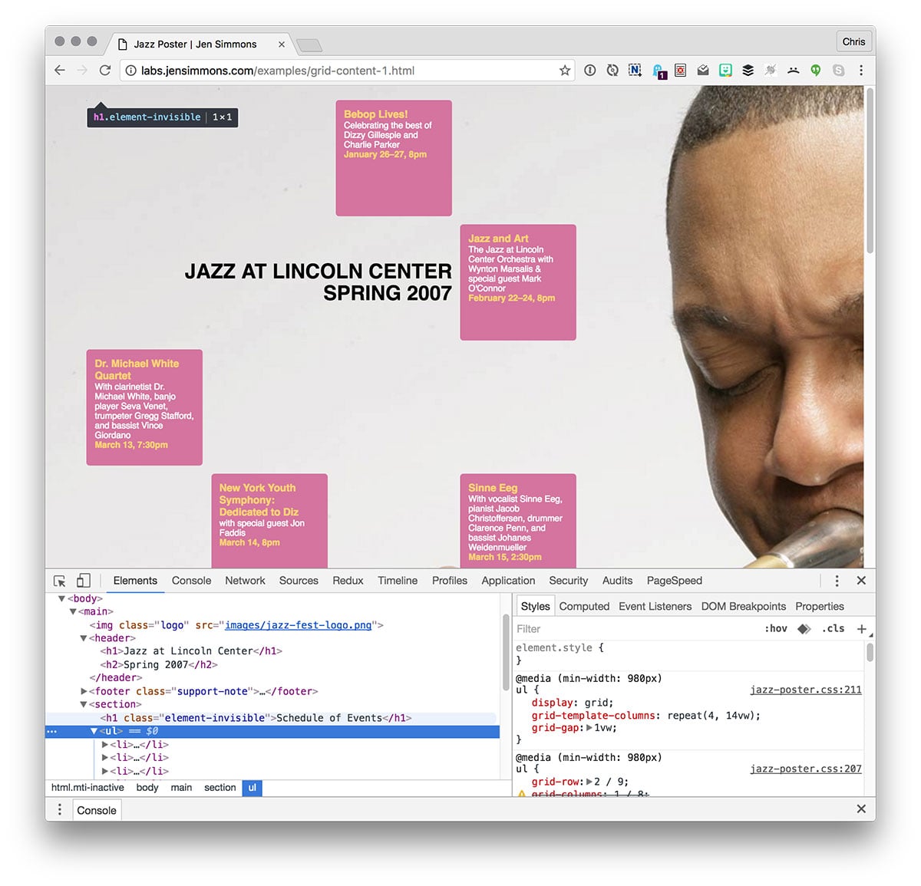921x886 pixels.
Task: Click the Chris profile button
Action: click(853, 41)
